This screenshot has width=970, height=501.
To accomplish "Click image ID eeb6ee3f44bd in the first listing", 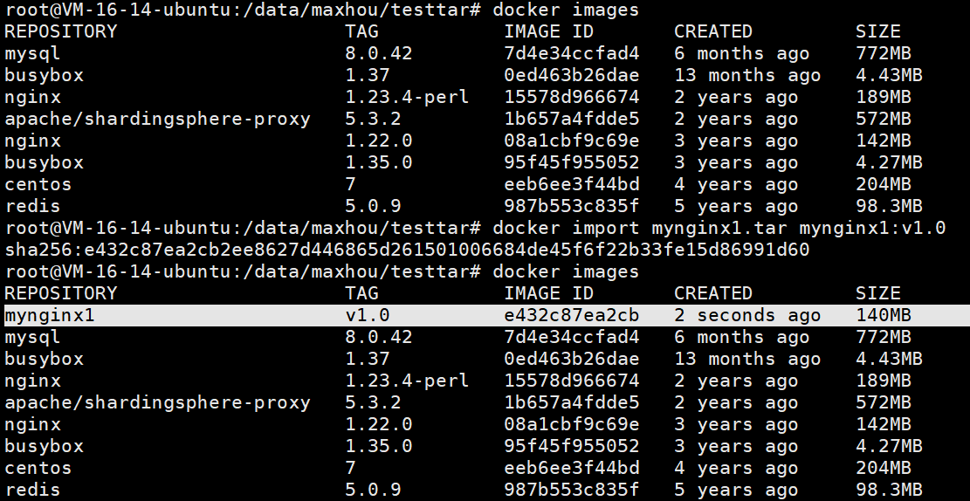I will pyautogui.click(x=572, y=184).
